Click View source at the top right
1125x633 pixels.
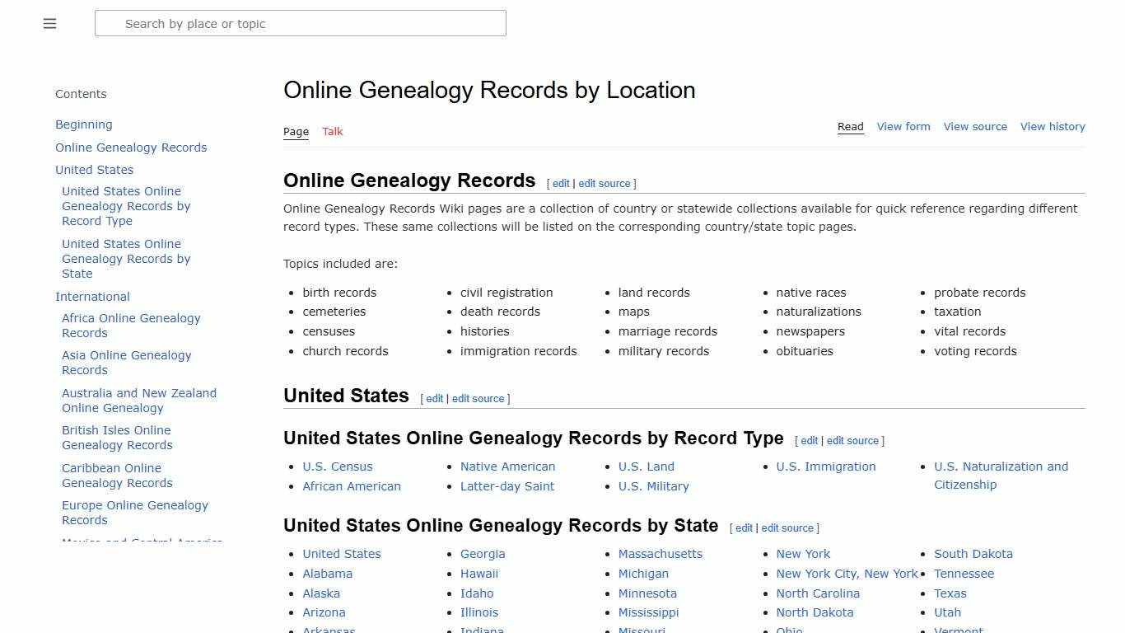pos(975,126)
